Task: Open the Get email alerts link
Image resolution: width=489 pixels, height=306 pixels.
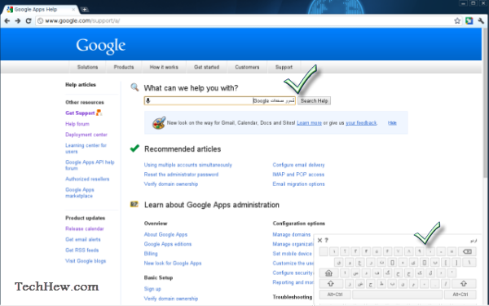Action: coord(83,239)
